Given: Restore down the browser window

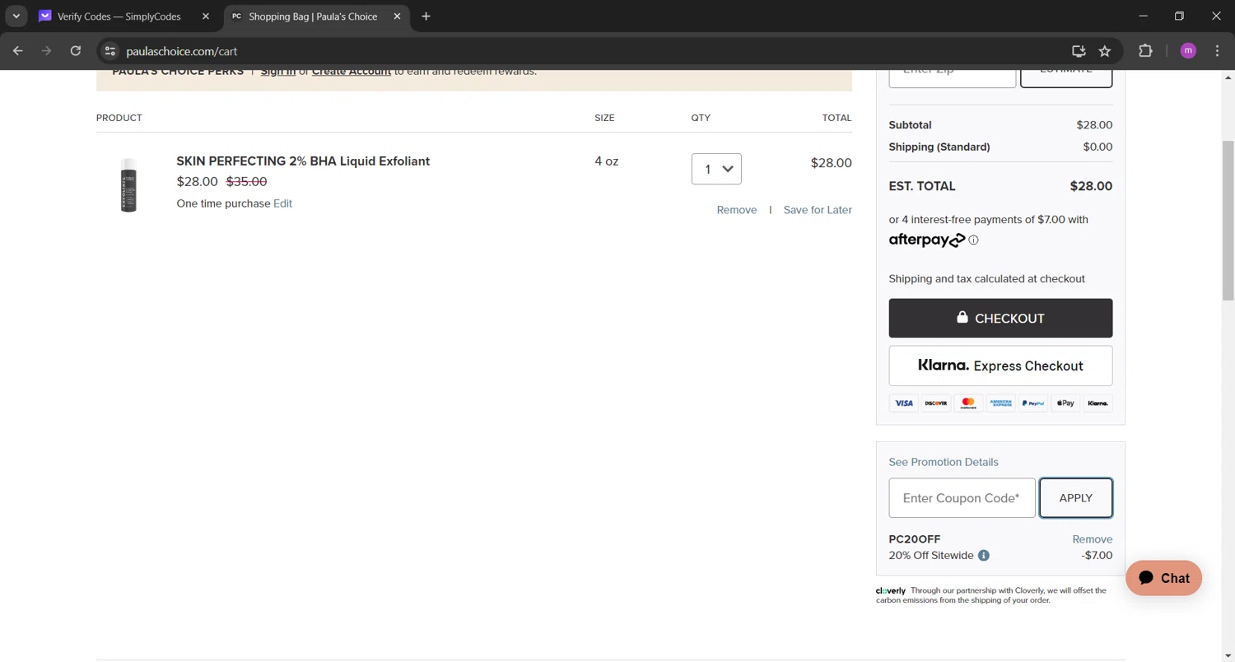Looking at the screenshot, I should 1179,16.
